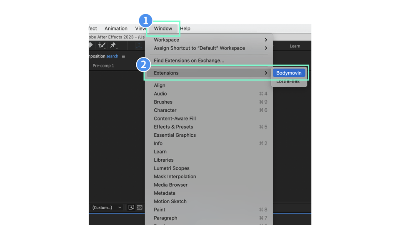
Task: Select the Roto Brush tool
Action: point(102,46)
